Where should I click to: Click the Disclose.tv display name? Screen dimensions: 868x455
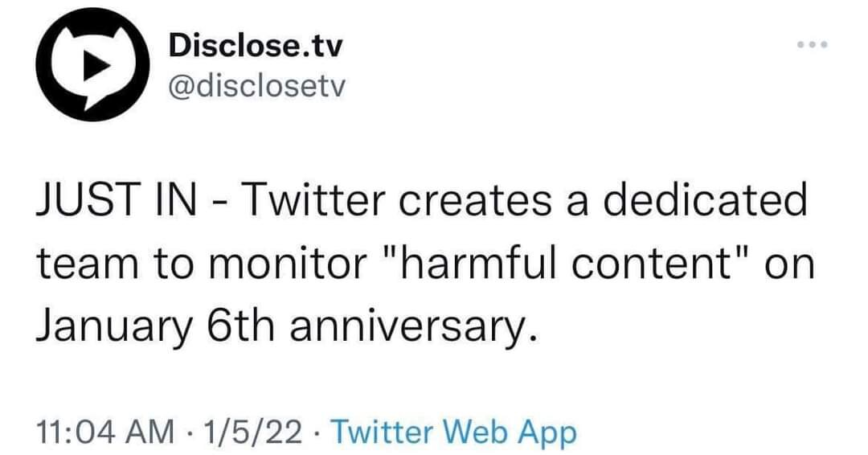[256, 47]
